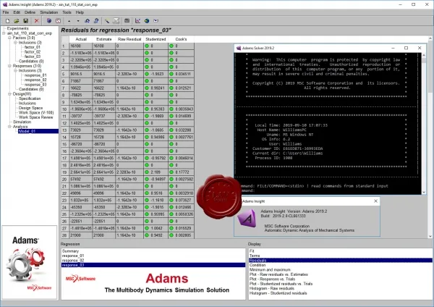This screenshot has height=307, width=434.
Task: Open the File menu
Action: pos(6,12)
